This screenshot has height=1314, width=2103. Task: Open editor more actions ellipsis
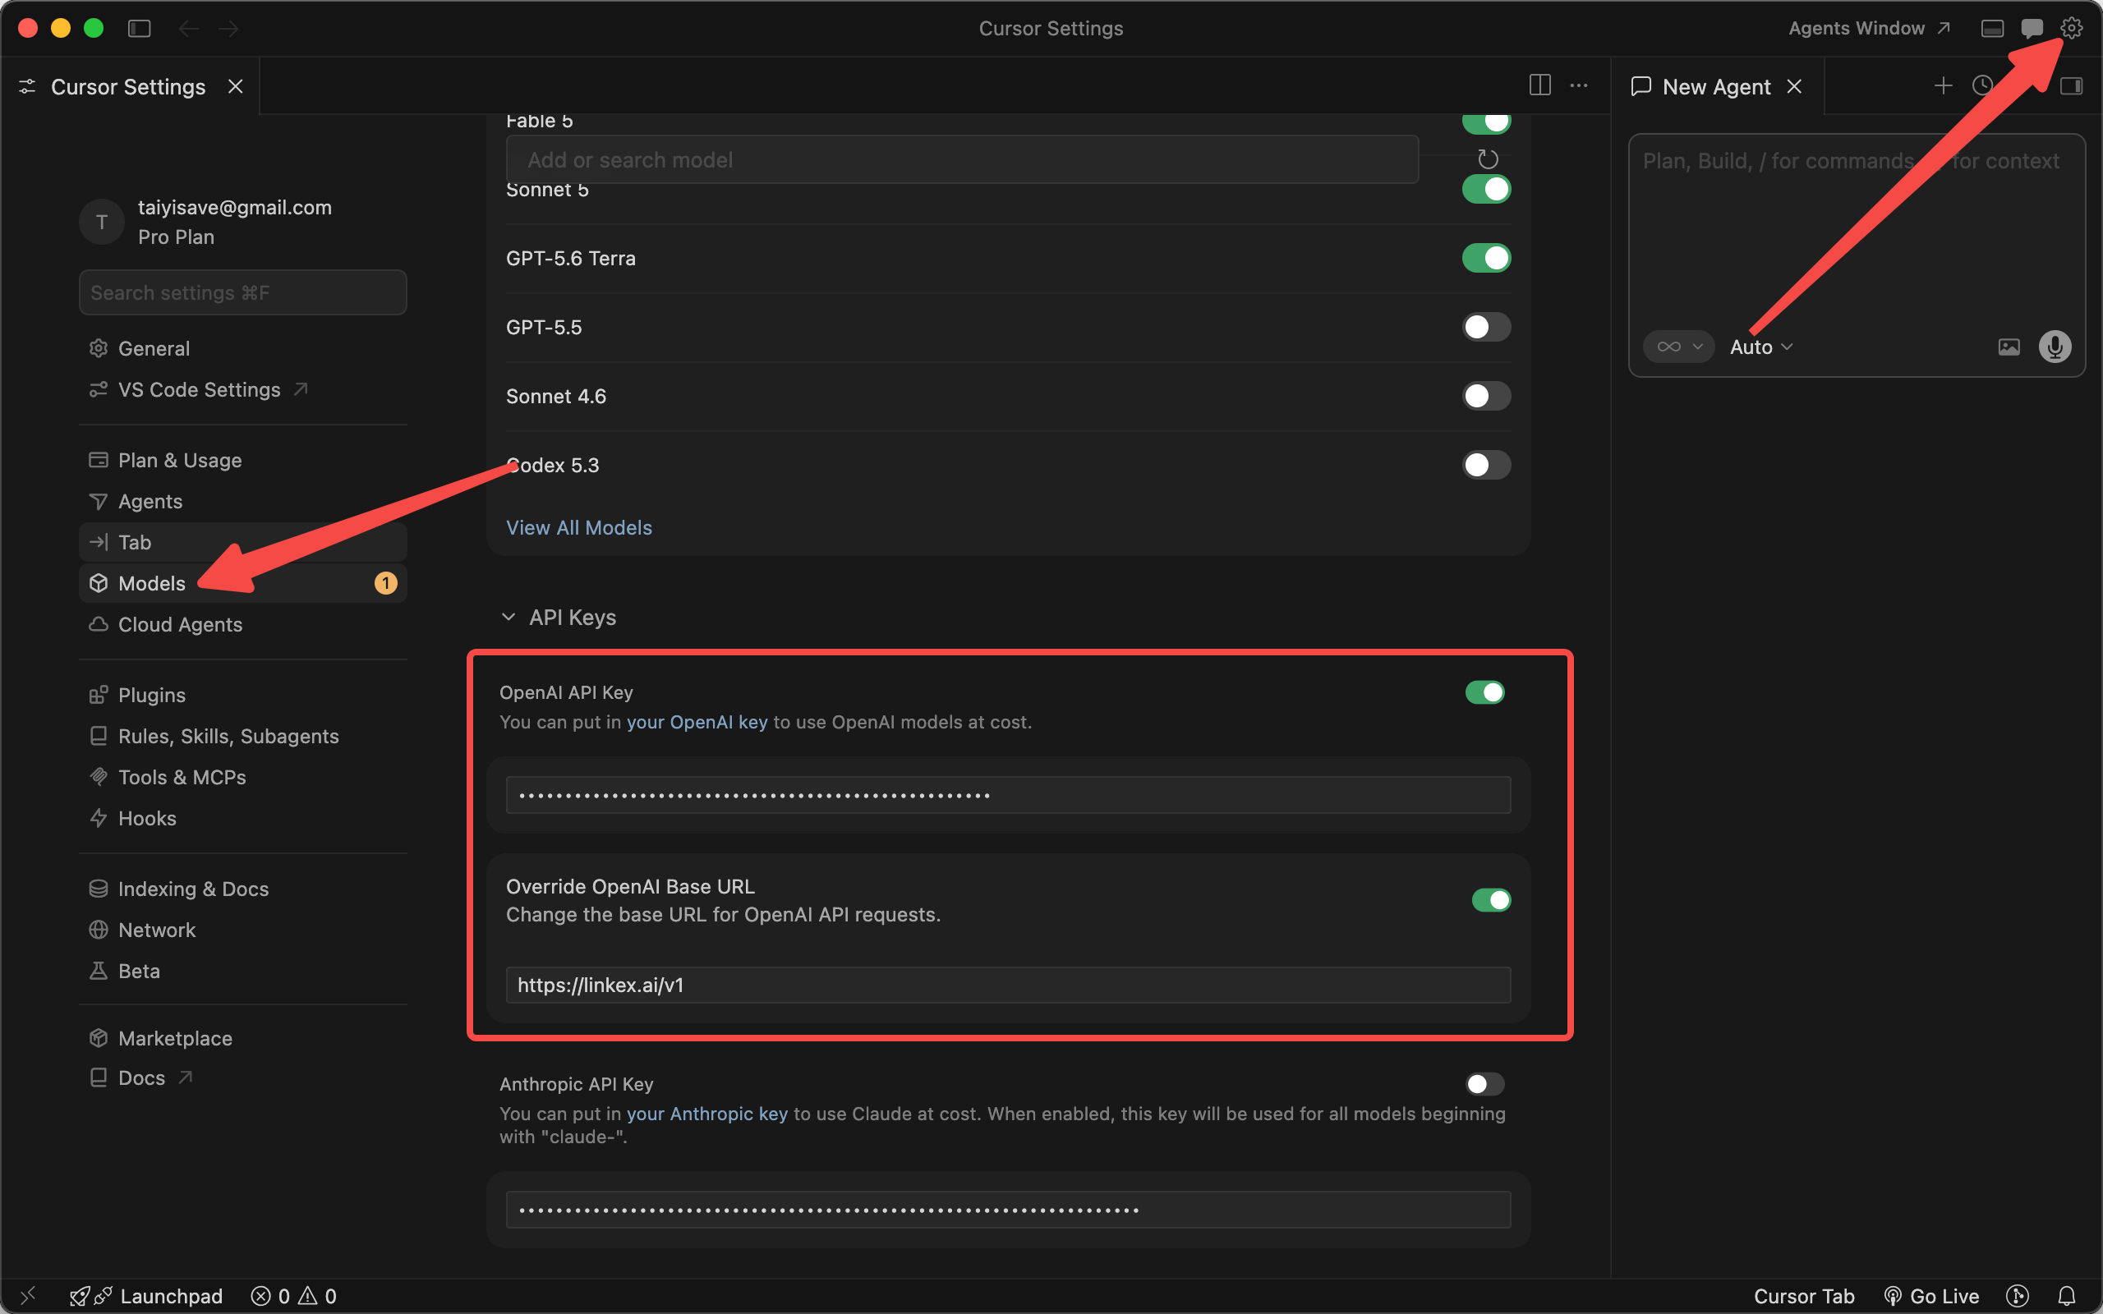click(x=1578, y=85)
